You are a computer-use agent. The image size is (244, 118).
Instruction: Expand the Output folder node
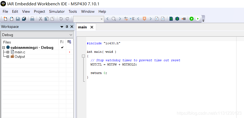click(x=8, y=56)
